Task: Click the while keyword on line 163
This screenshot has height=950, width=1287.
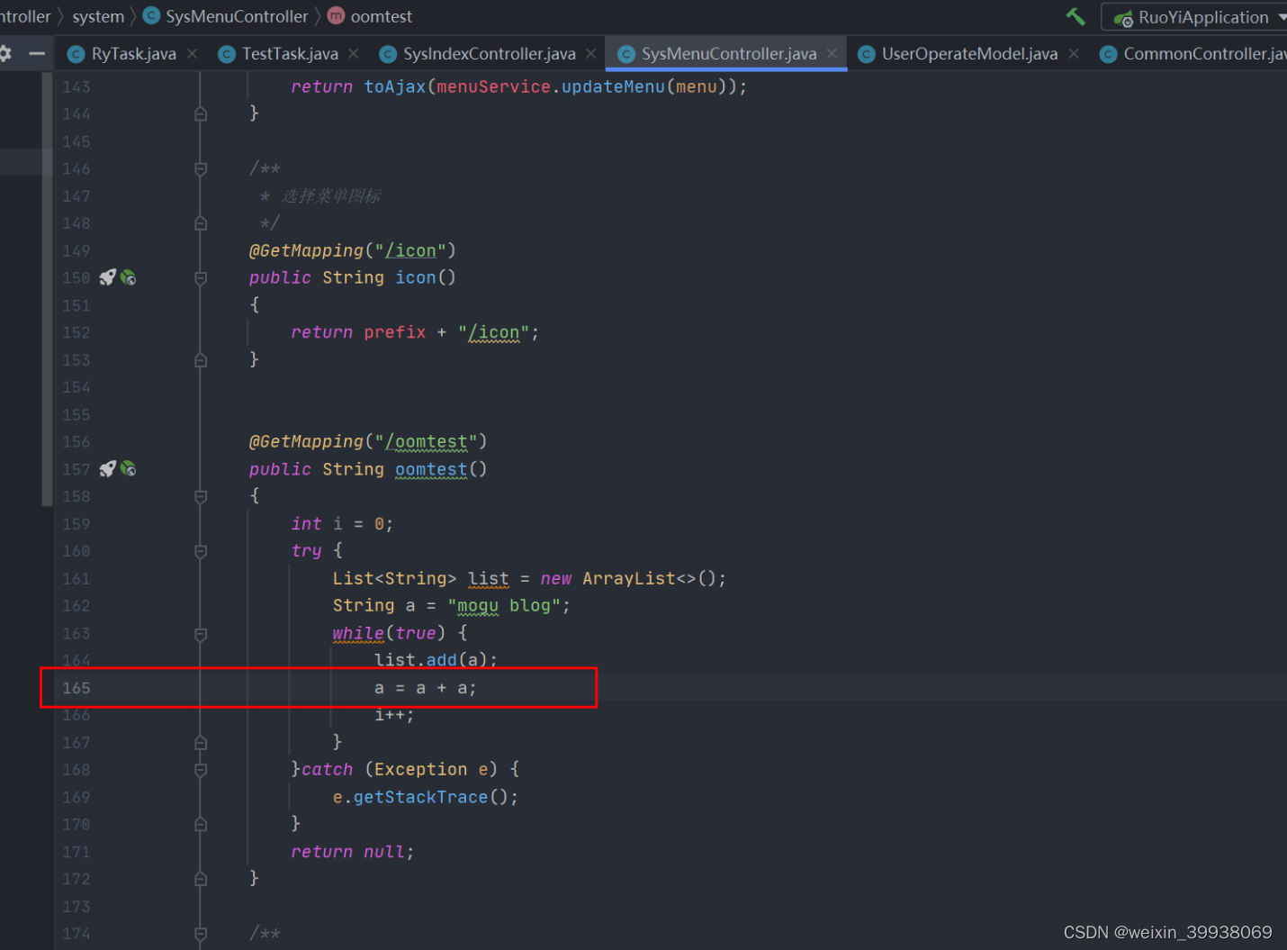Action: tap(358, 633)
